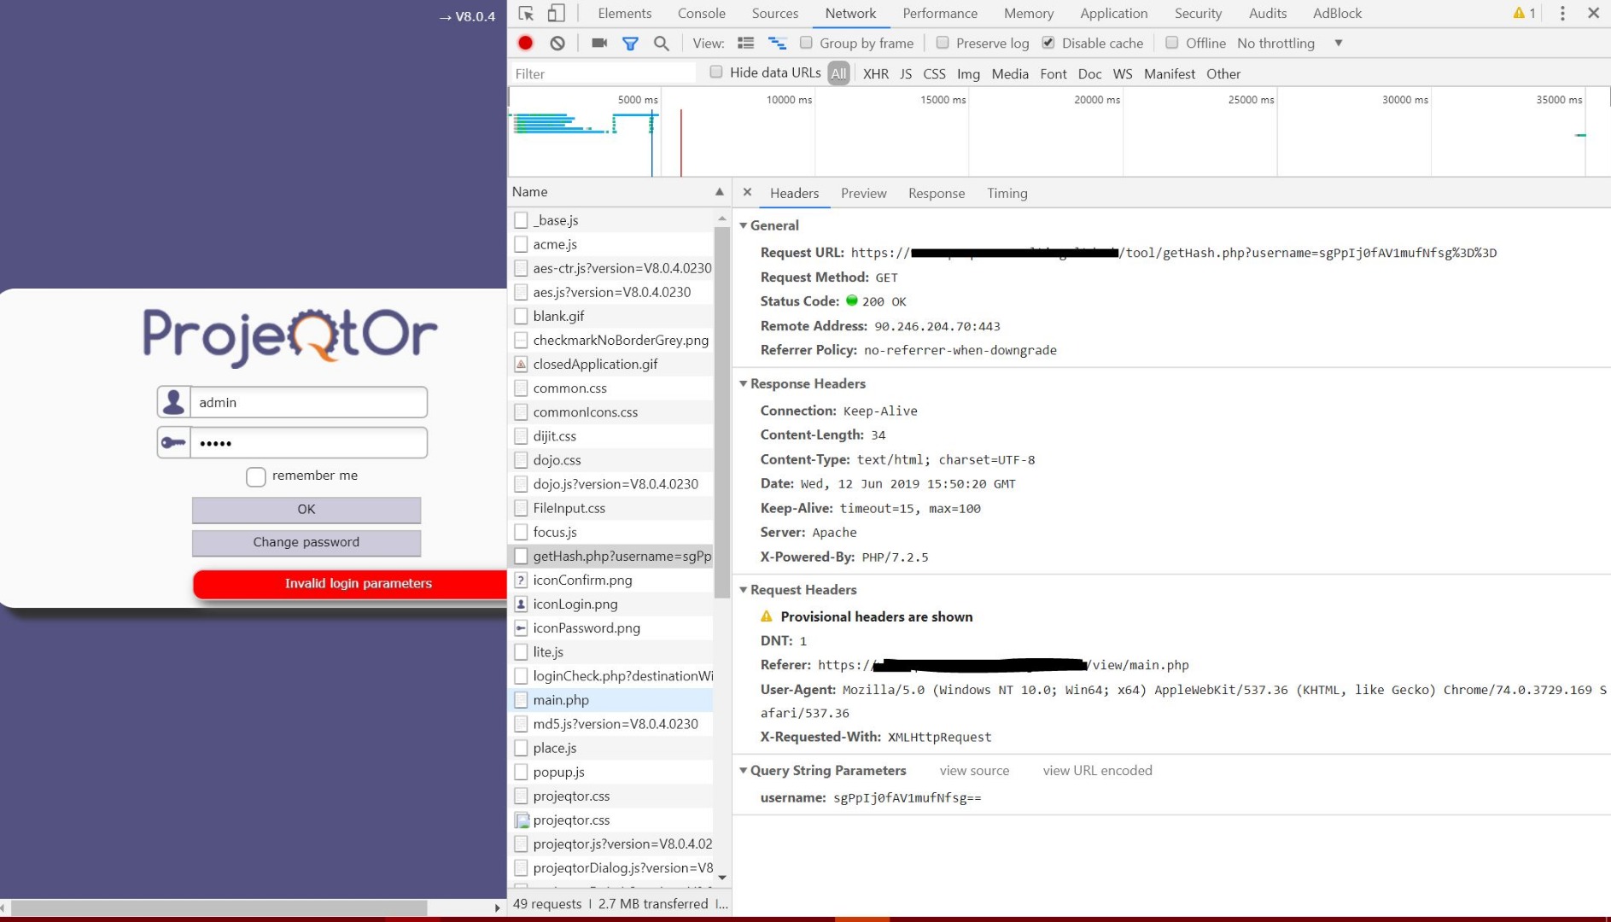Open DevTools three-dot customize menu
The height and width of the screenshot is (922, 1611).
coord(1562,13)
